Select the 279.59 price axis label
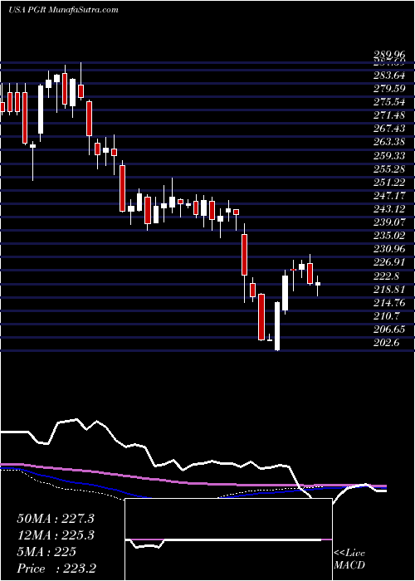Viewport: 415px width, 581px height. point(388,90)
